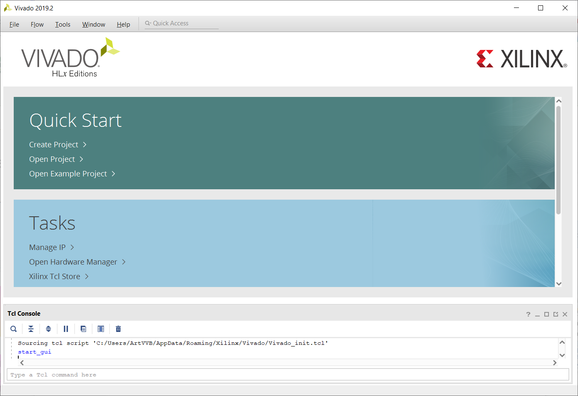Click Manage IP link

[x=47, y=247]
